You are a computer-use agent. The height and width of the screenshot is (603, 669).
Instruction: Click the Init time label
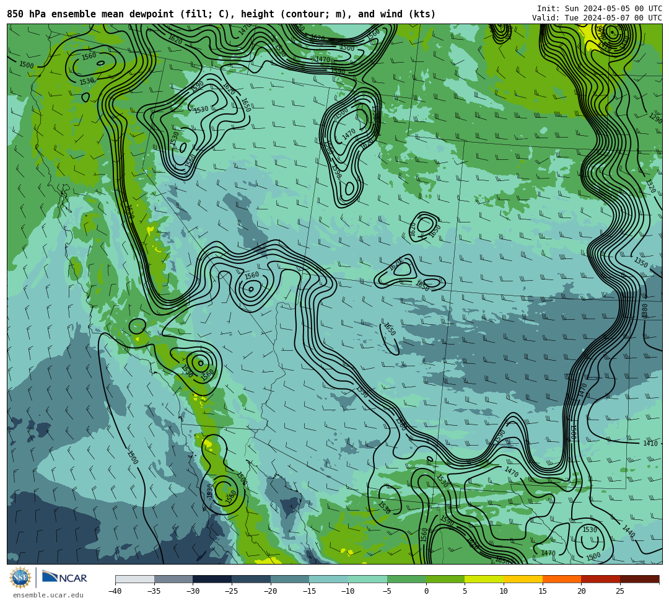point(600,9)
